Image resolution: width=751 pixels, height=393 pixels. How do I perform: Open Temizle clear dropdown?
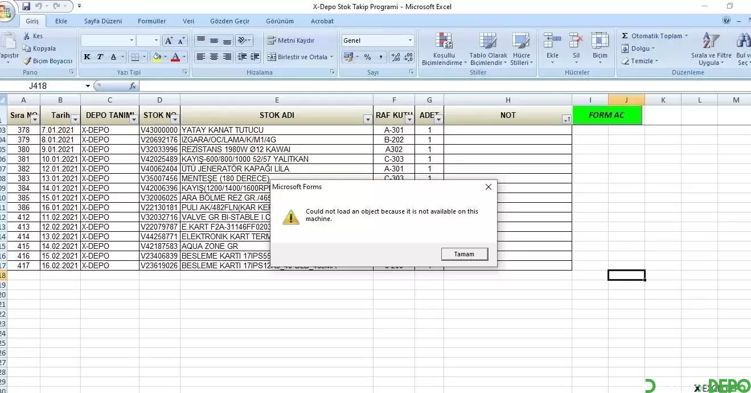coord(641,61)
